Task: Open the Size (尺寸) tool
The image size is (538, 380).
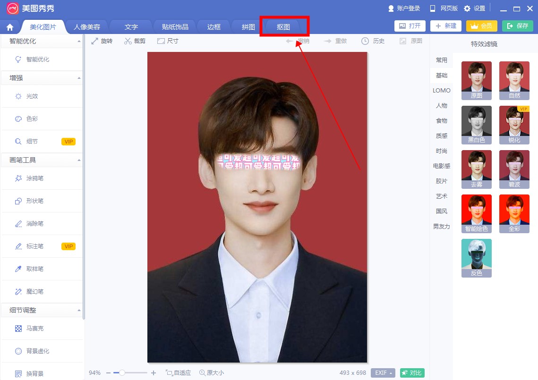Action: (x=168, y=41)
